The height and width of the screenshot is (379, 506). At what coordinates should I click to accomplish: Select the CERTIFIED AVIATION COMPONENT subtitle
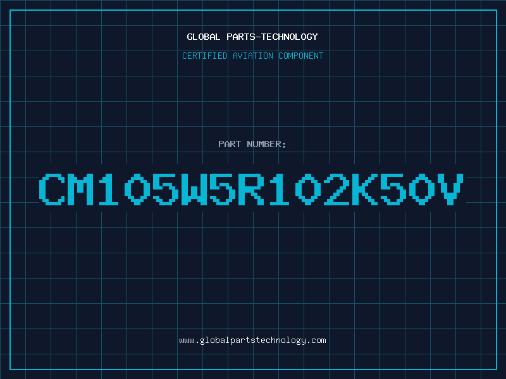tap(252, 56)
